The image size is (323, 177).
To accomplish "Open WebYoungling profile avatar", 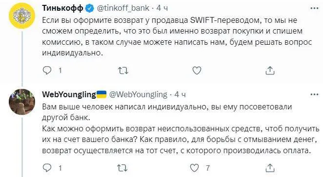I will pos(22,102).
